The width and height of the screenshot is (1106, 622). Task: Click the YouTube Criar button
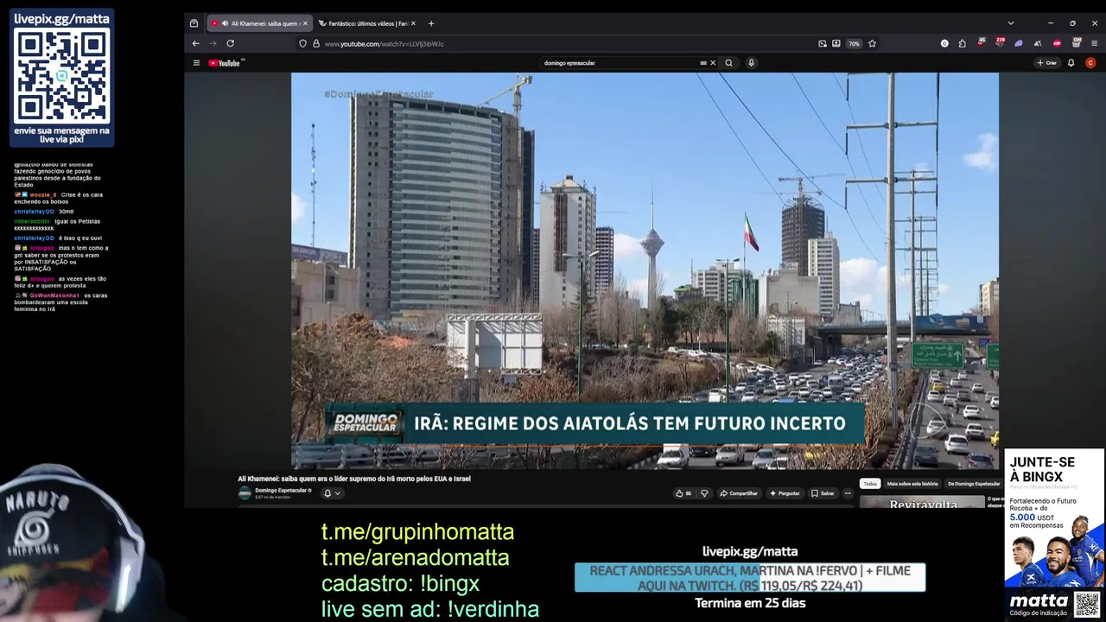tap(1046, 63)
